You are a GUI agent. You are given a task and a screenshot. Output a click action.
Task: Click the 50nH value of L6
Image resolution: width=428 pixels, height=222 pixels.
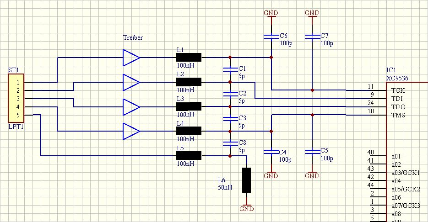pyautogui.click(x=225, y=187)
